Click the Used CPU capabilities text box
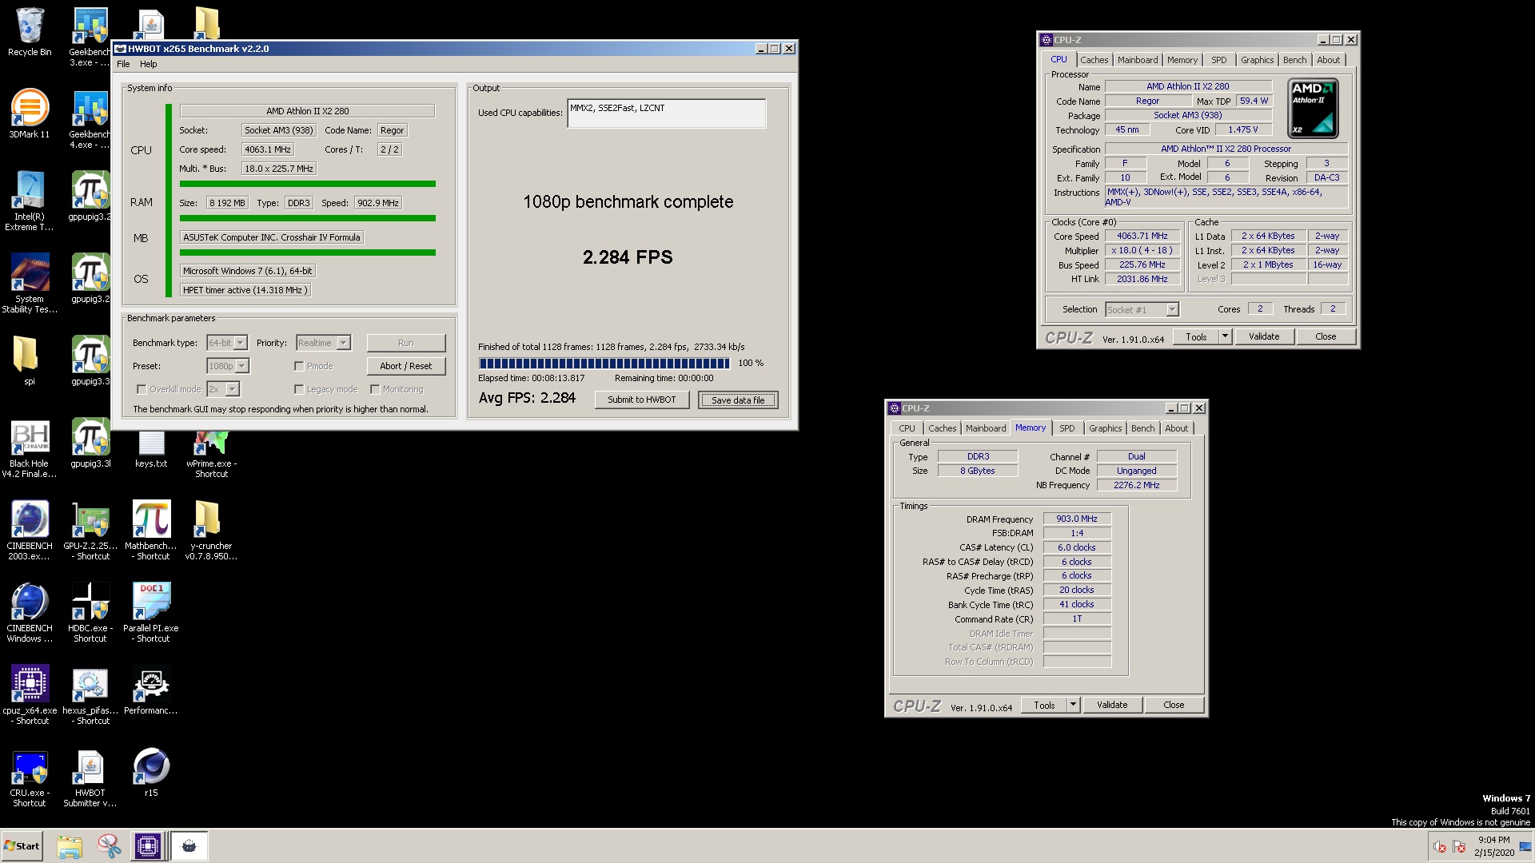 click(666, 113)
